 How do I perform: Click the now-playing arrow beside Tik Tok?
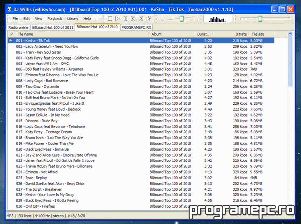(x=11, y=40)
